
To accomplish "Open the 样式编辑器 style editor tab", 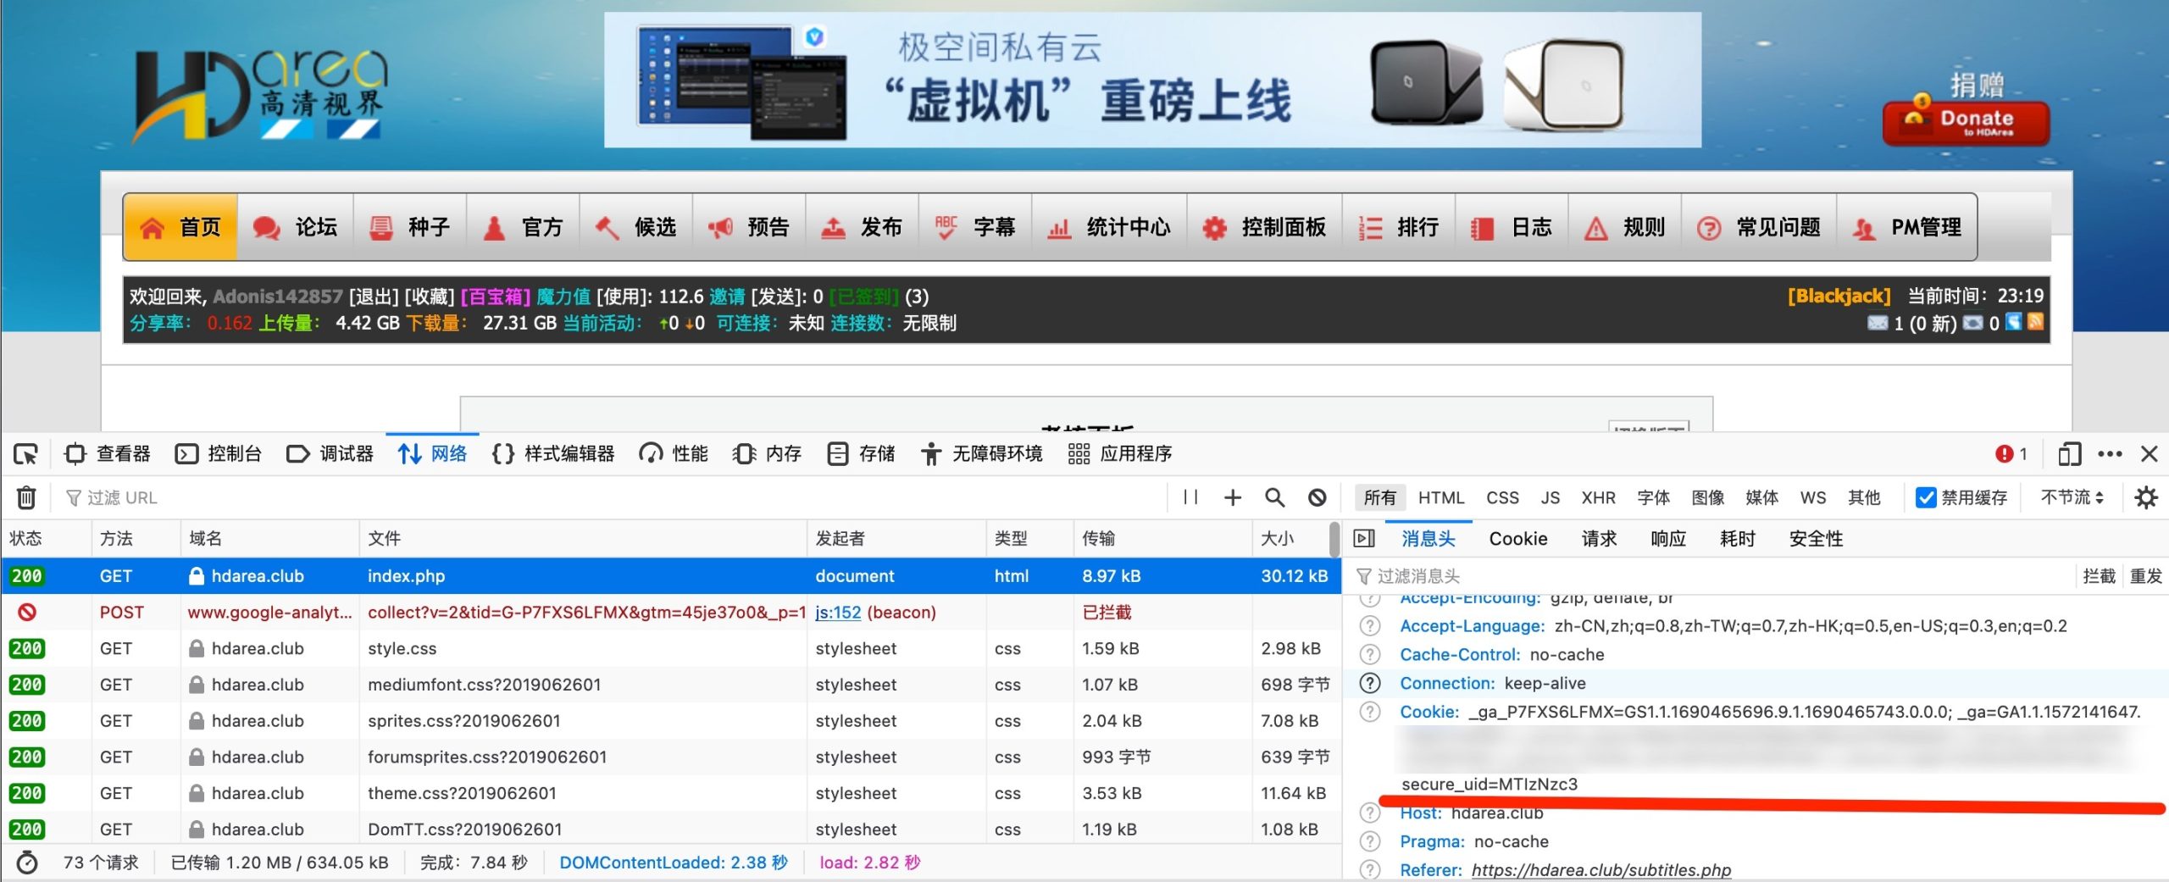I will pos(553,454).
